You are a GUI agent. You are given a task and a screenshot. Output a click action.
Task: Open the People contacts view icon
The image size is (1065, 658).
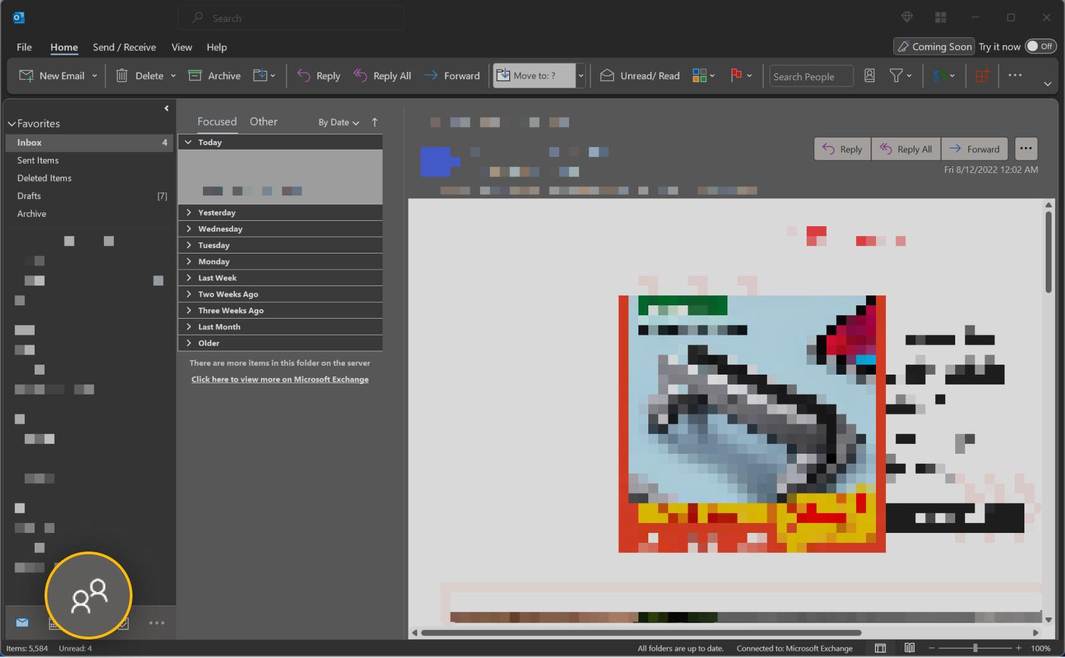coord(89,595)
